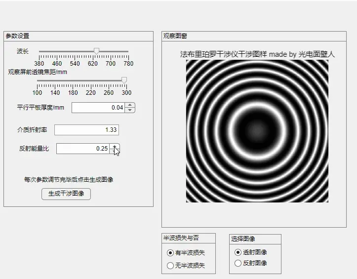Select 反射图像 radio button
The height and width of the screenshot is (279, 357).
click(x=238, y=263)
